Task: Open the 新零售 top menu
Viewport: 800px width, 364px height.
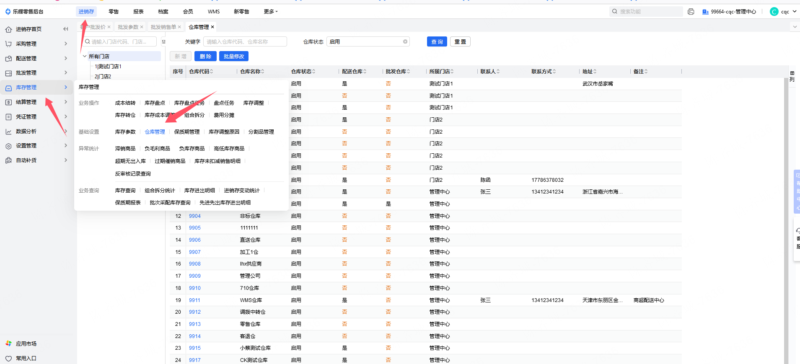Action: coord(241,12)
